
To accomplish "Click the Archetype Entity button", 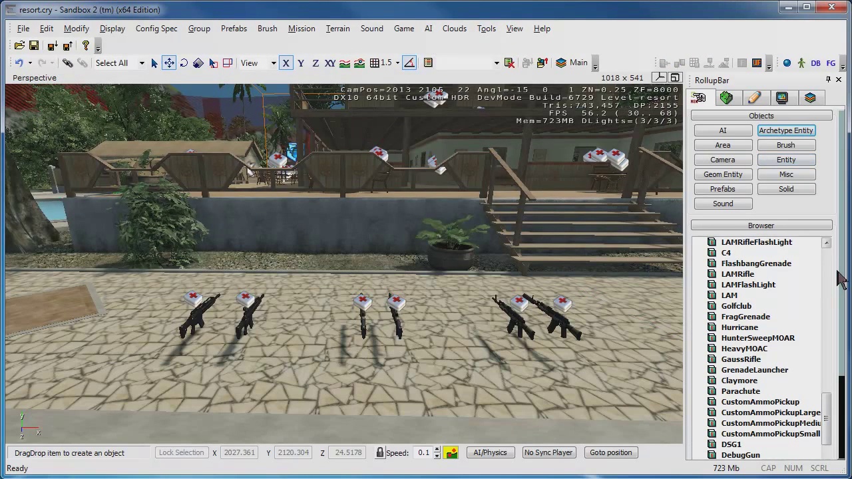I will pos(785,130).
